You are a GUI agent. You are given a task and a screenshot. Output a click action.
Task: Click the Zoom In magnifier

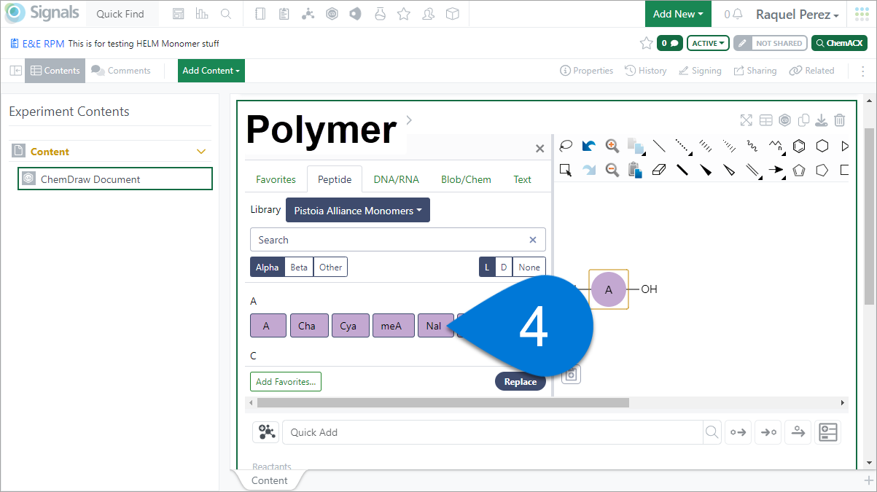(x=612, y=146)
